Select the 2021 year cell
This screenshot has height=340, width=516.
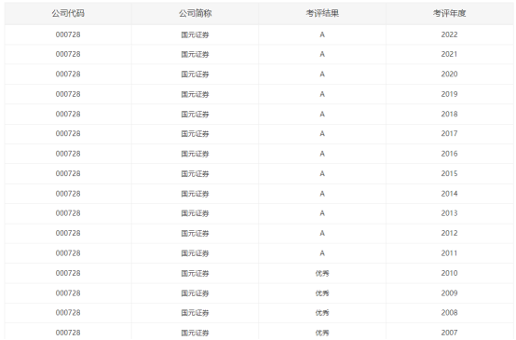tap(449, 54)
